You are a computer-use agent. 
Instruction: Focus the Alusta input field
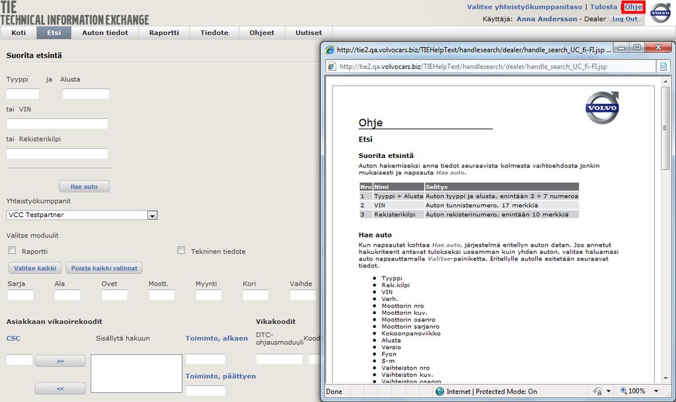tap(86, 94)
